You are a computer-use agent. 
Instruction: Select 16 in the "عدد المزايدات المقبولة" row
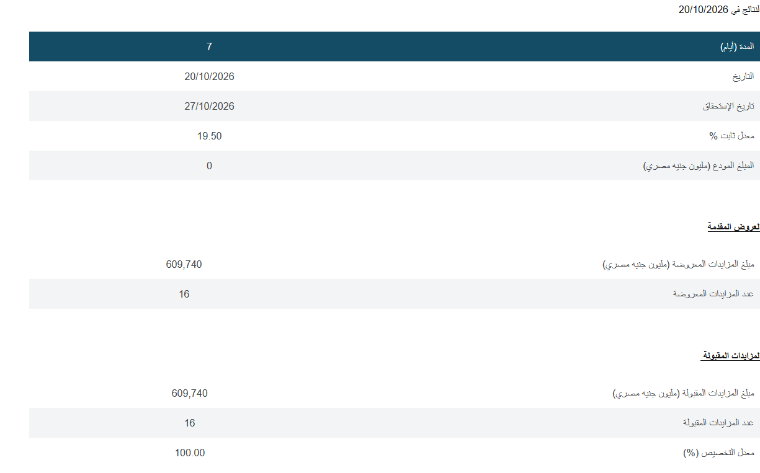pyautogui.click(x=190, y=423)
